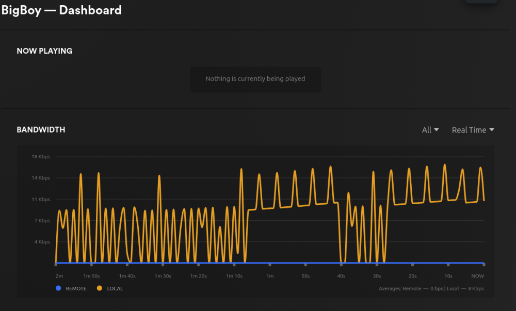Click the Averages Remote and Local text
The image size is (516, 311).
pyautogui.click(x=431, y=288)
